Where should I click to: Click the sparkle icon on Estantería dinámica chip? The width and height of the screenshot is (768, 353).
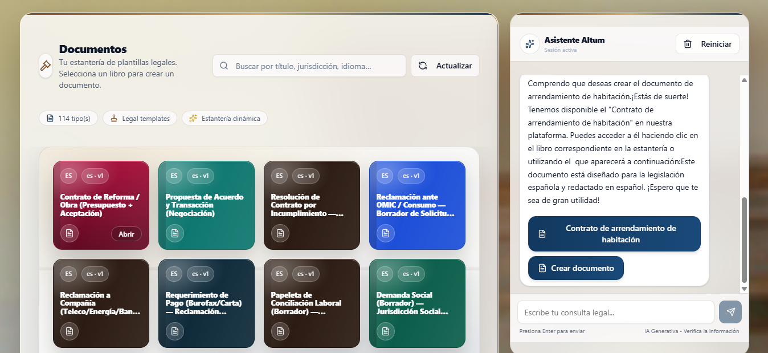coord(194,118)
